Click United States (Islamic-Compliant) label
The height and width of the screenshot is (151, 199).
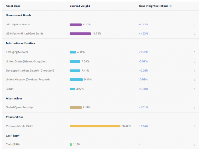pyautogui.click(x=27, y=61)
